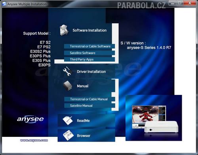Open the ReadMe text label
Image resolution: width=198 pixels, height=155 pixels.
pos(83,121)
